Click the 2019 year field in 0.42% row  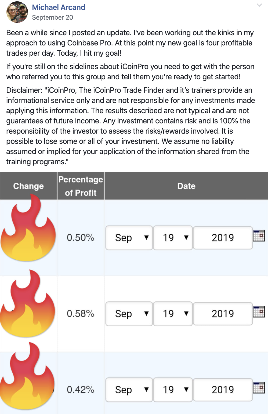coord(223,390)
